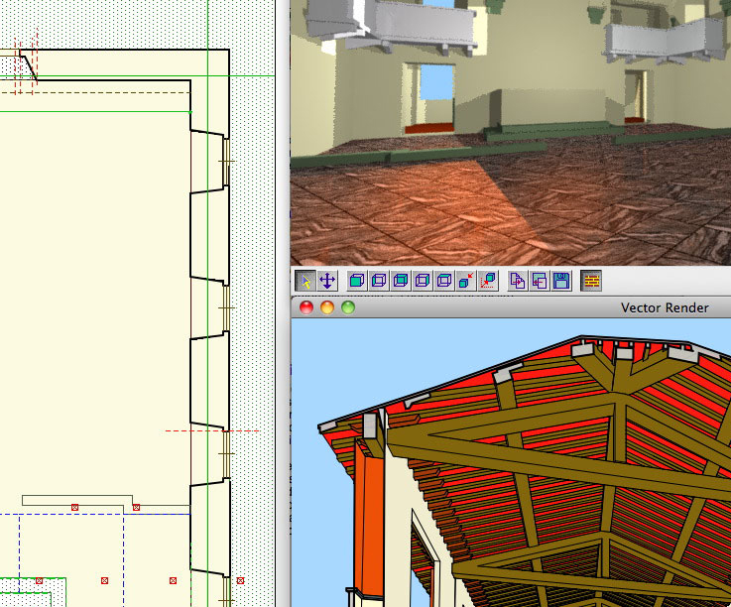This screenshot has width=731, height=607.
Task: Toggle the brick wall texture icon
Action: (x=591, y=281)
